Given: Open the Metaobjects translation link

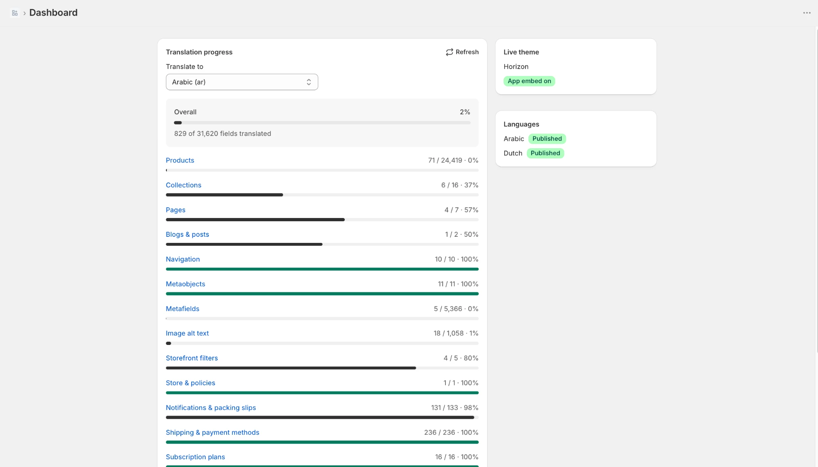Looking at the screenshot, I should click(x=185, y=284).
